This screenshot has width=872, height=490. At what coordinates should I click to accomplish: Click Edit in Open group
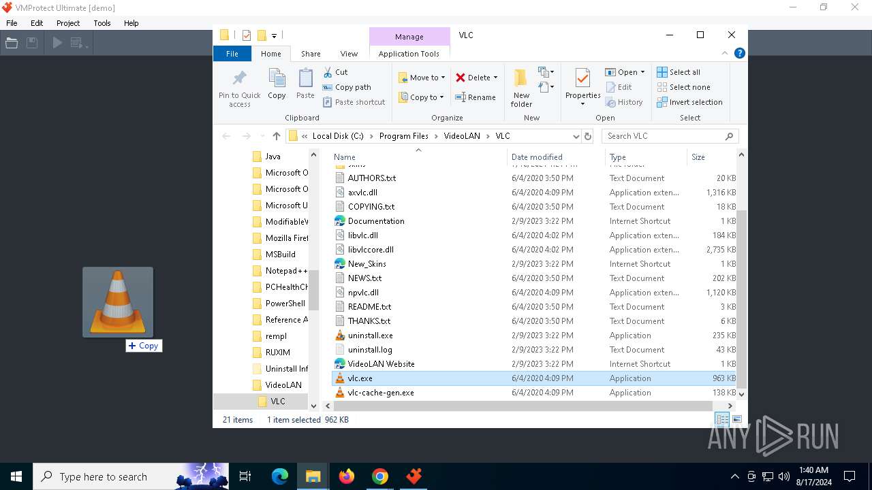pyautogui.click(x=619, y=87)
